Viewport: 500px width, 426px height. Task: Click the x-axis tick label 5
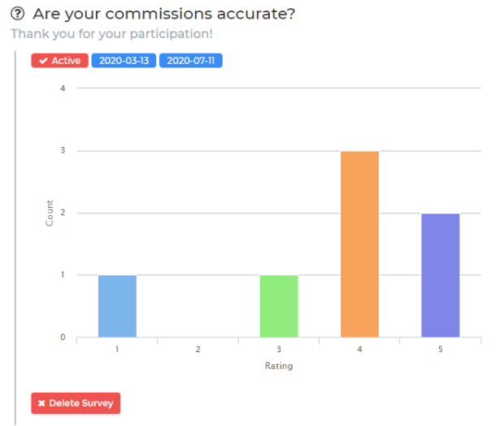point(440,350)
